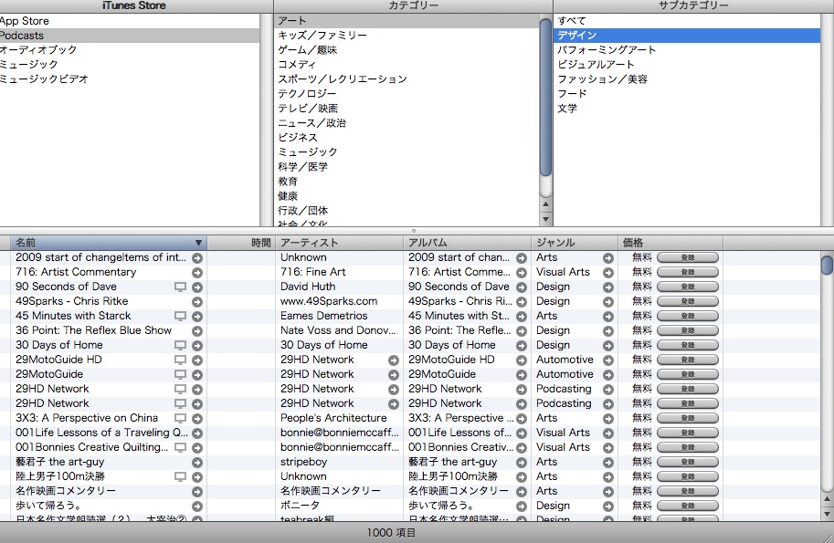Click results list scroll down arrow

827,514
